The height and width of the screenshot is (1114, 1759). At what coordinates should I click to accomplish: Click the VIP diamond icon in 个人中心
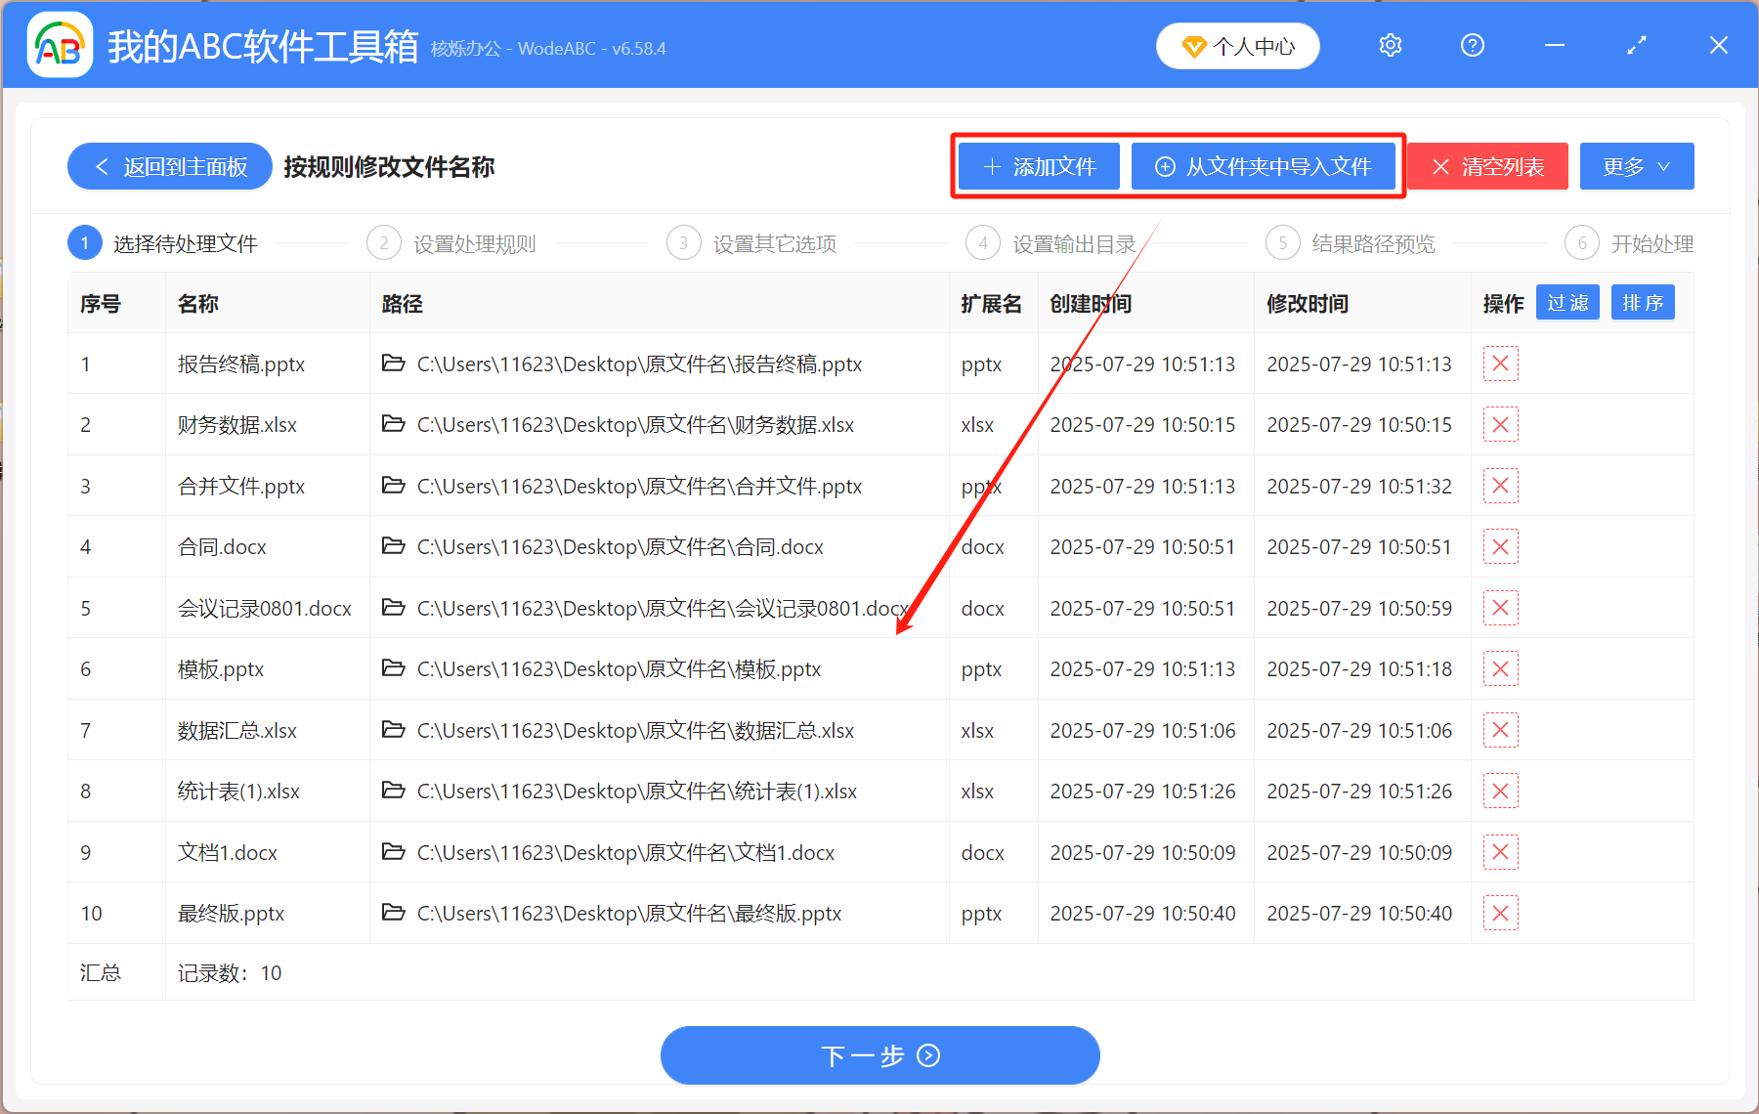coord(1194,46)
